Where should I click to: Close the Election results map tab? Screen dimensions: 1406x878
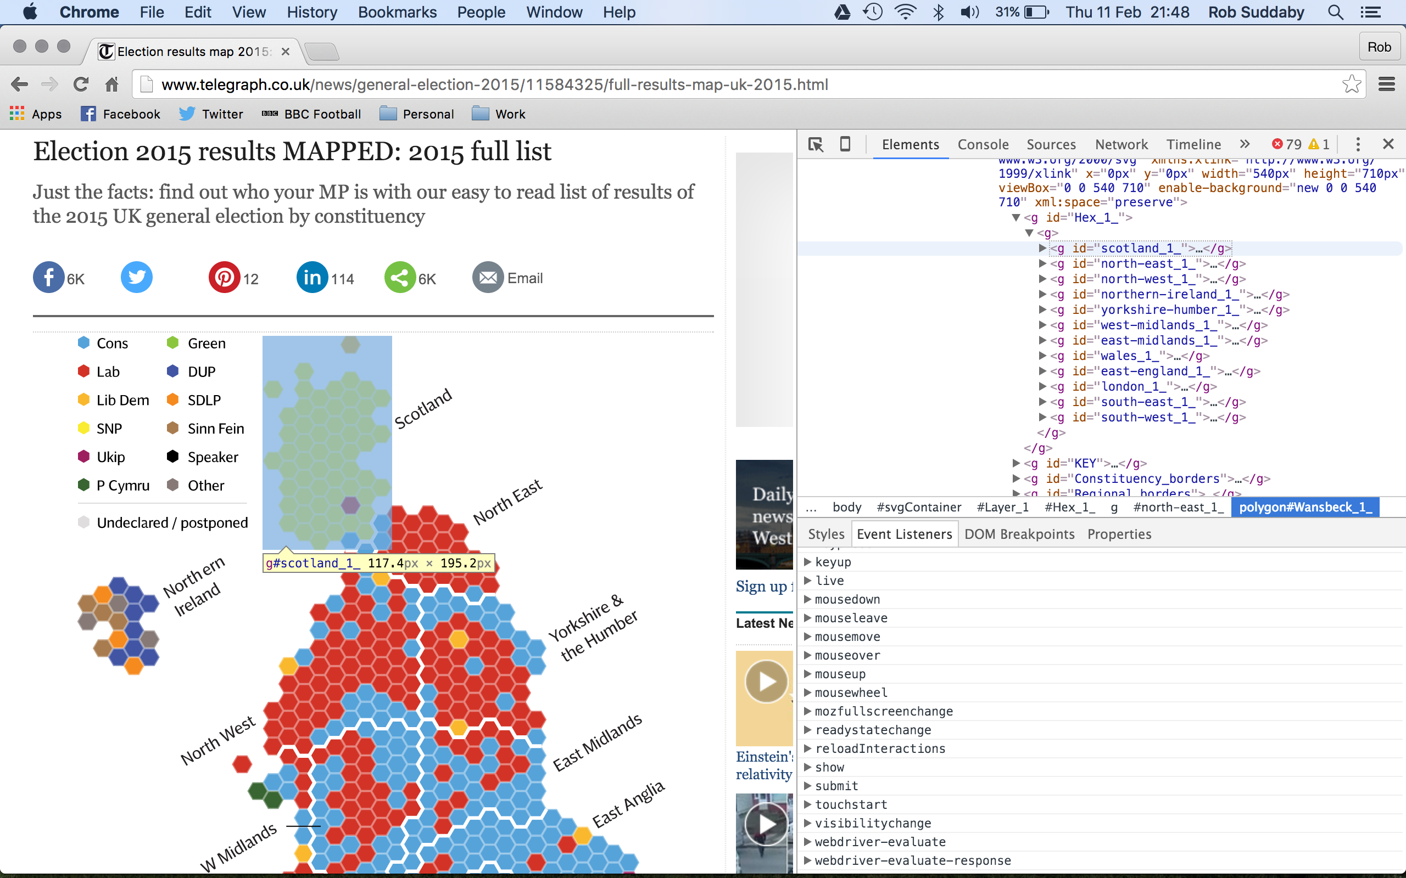(x=285, y=52)
